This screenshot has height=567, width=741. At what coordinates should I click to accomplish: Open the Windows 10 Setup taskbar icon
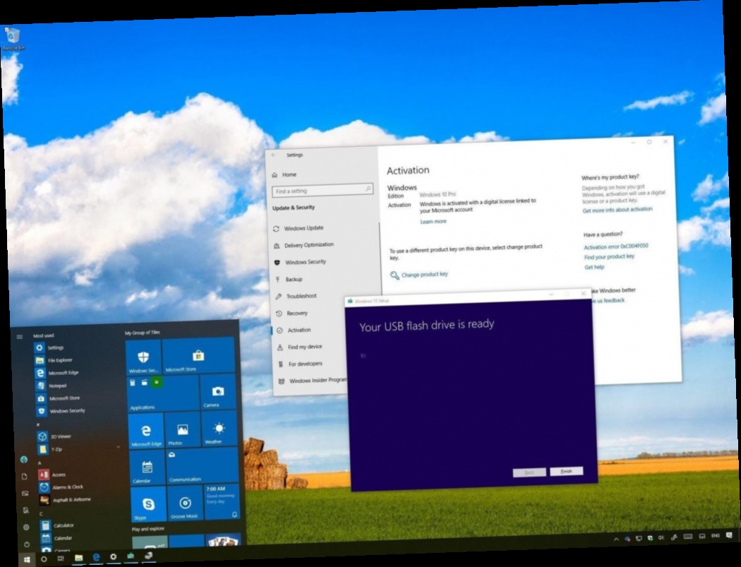[131, 556]
